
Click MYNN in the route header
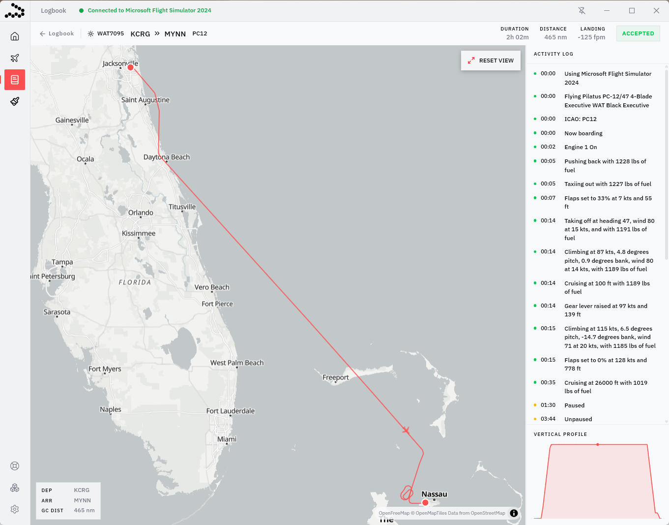tap(175, 34)
